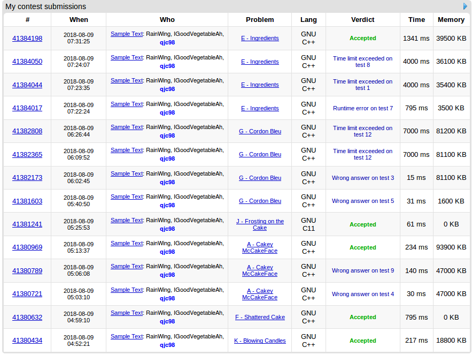This screenshot has width=472, height=355.
Task: Open submission 41382808
Action: click(27, 131)
